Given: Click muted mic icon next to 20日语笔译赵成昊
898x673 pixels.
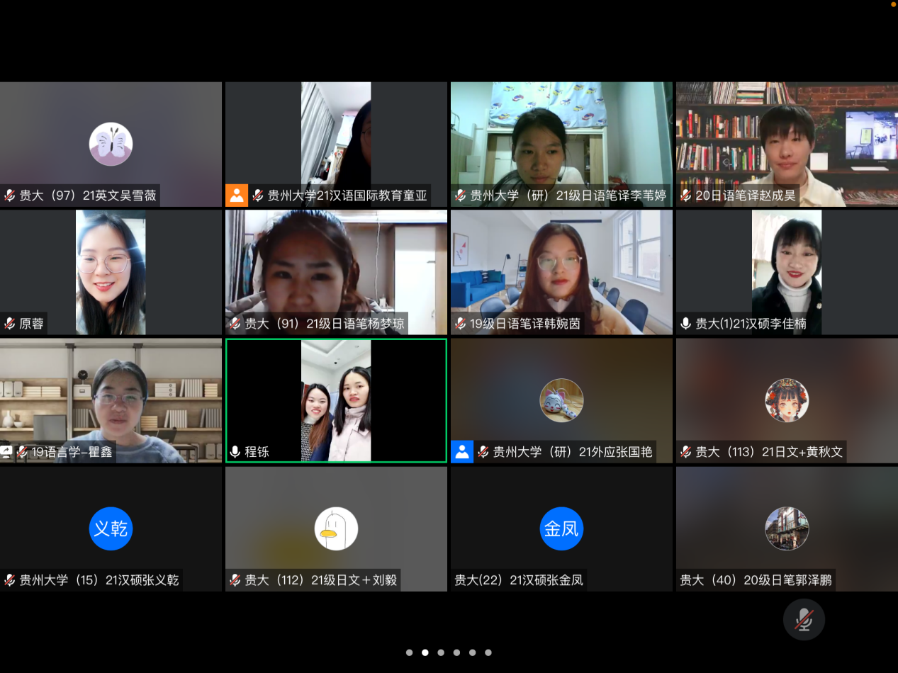Looking at the screenshot, I should point(686,196).
